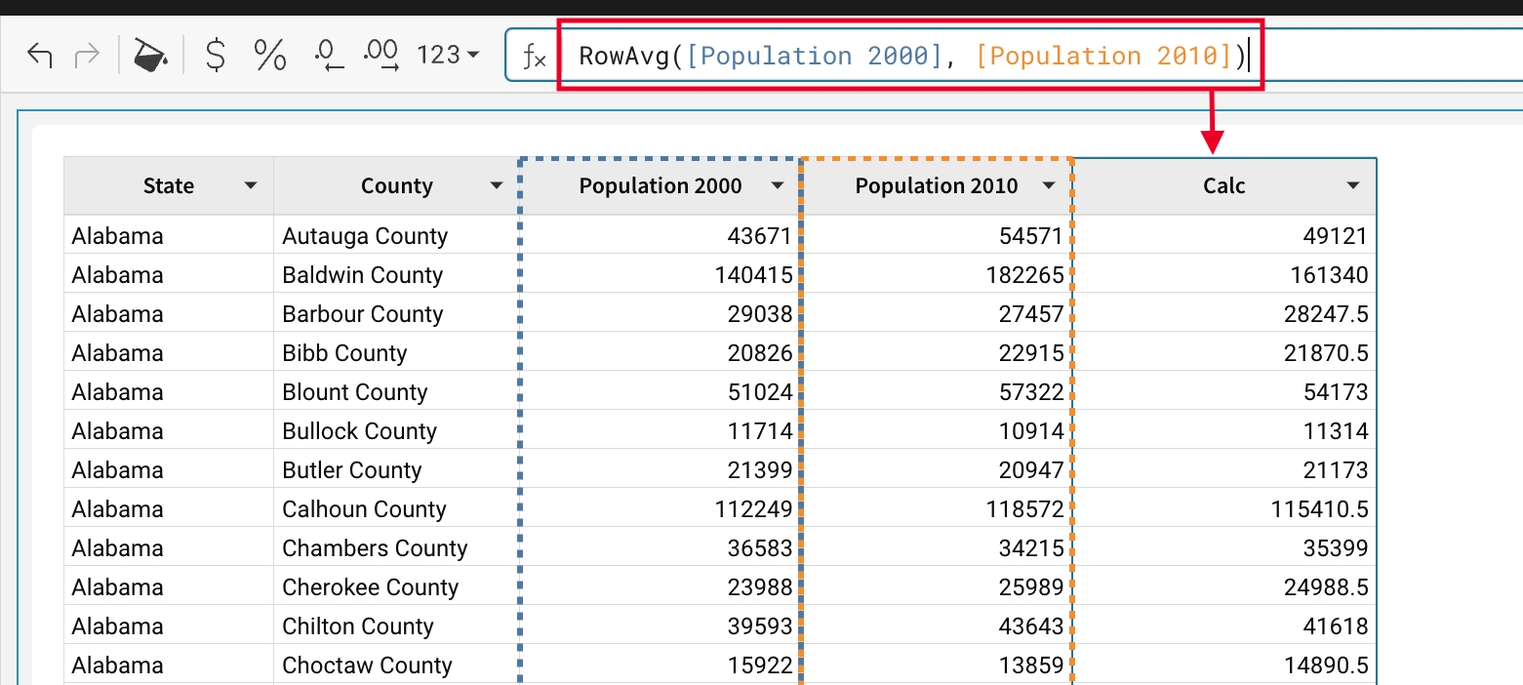The image size is (1523, 685).
Task: Open the County column menu arrow
Action: [x=497, y=185]
